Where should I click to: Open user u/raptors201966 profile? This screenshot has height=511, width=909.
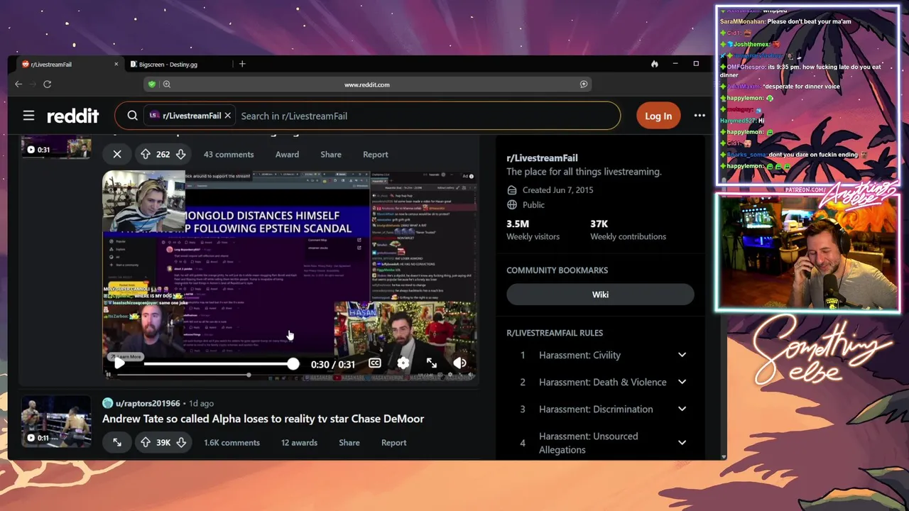[x=148, y=403]
